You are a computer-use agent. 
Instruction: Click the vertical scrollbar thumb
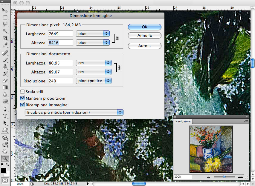253,63
